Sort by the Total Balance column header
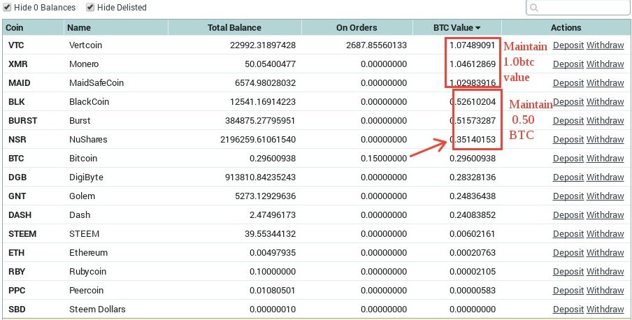Viewport: 632px width, 320px height. click(234, 28)
